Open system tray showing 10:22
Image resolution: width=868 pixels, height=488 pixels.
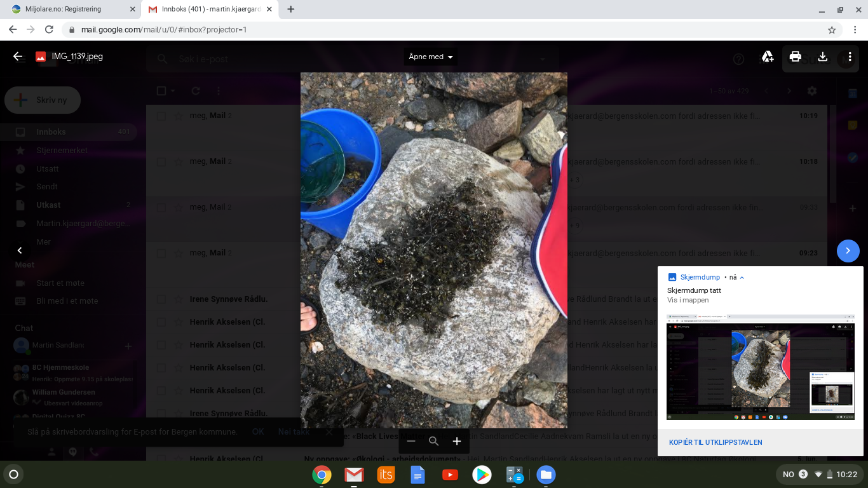(820, 474)
